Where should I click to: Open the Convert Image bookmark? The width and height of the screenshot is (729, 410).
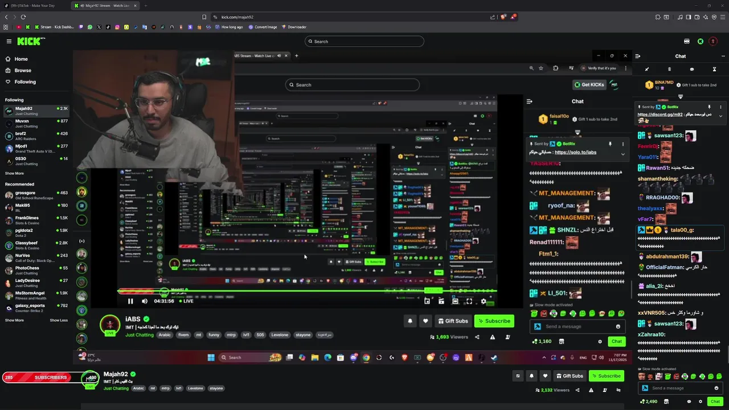tap(262, 27)
